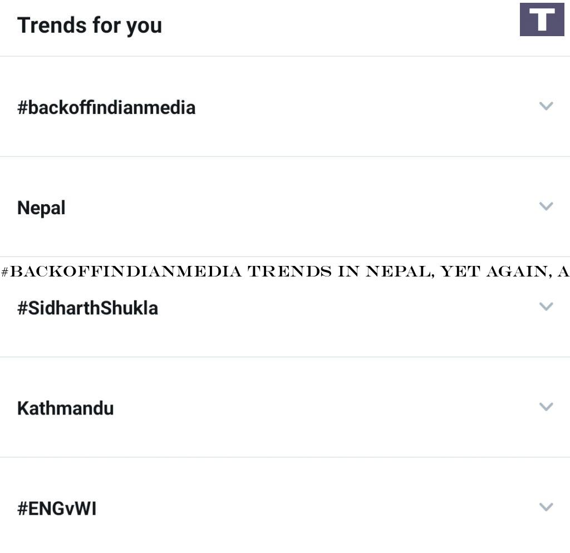
Task: Click divider between Kathmandu and #ENGvWI rows
Action: click(x=285, y=457)
